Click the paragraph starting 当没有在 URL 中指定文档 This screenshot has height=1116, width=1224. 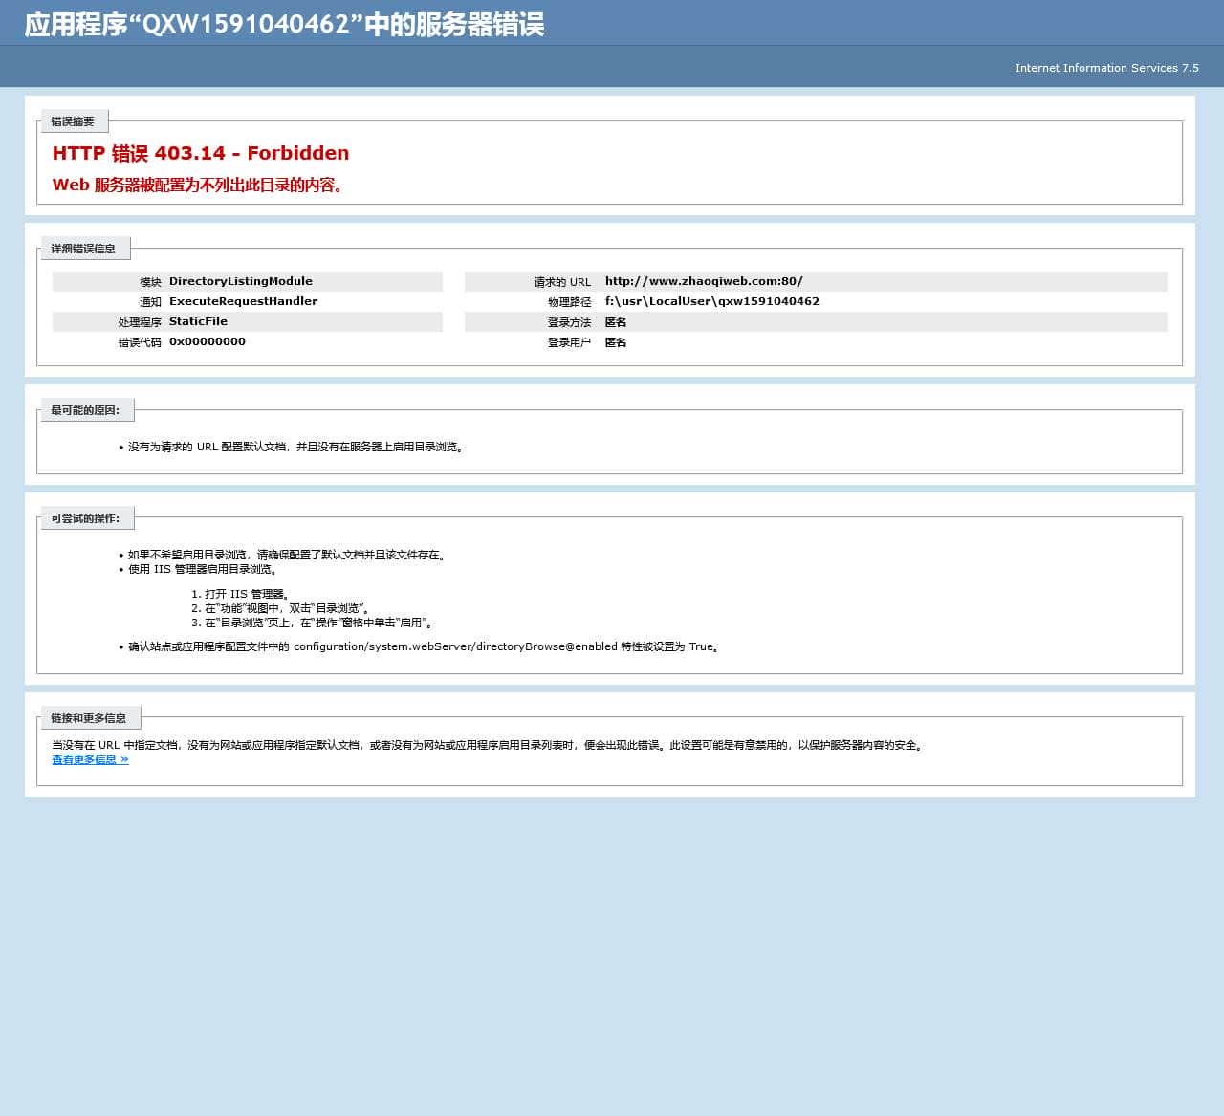coord(489,745)
